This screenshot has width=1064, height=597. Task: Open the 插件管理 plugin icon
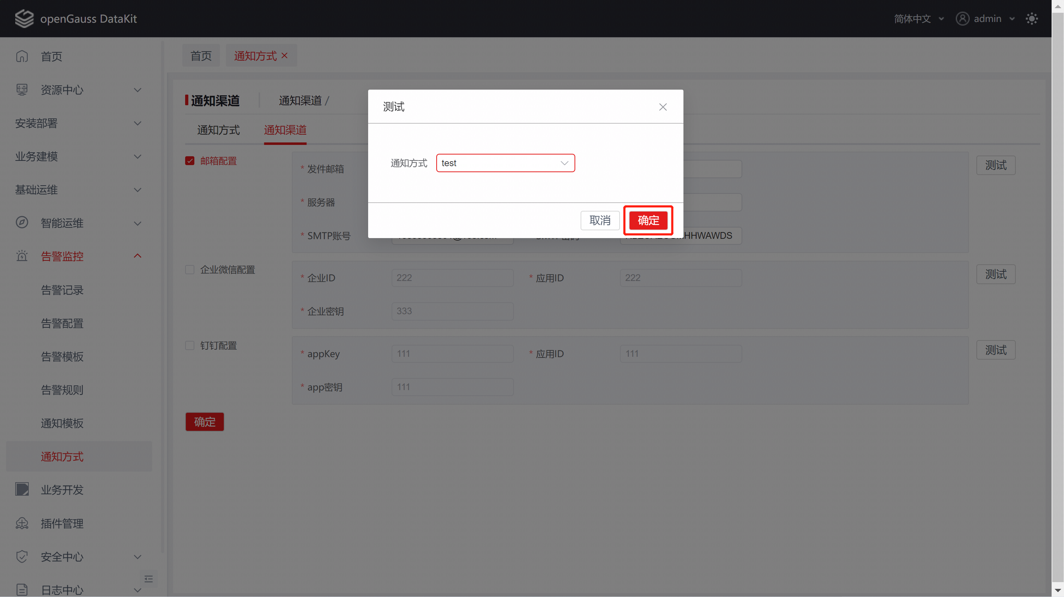pos(22,523)
